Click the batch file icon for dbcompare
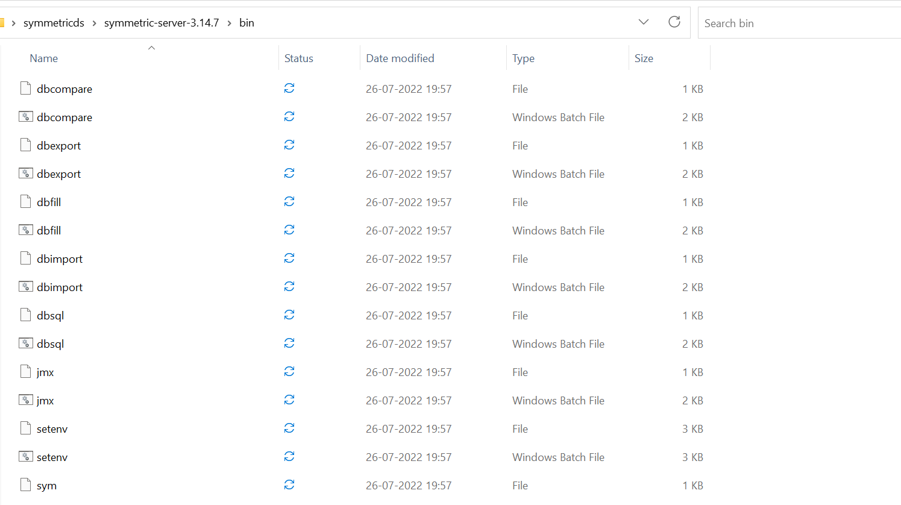Screen dimensions: 901x505 pos(25,117)
